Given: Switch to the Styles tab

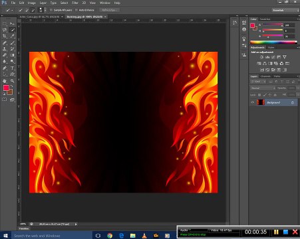Looking at the screenshot, I should pos(271,47).
